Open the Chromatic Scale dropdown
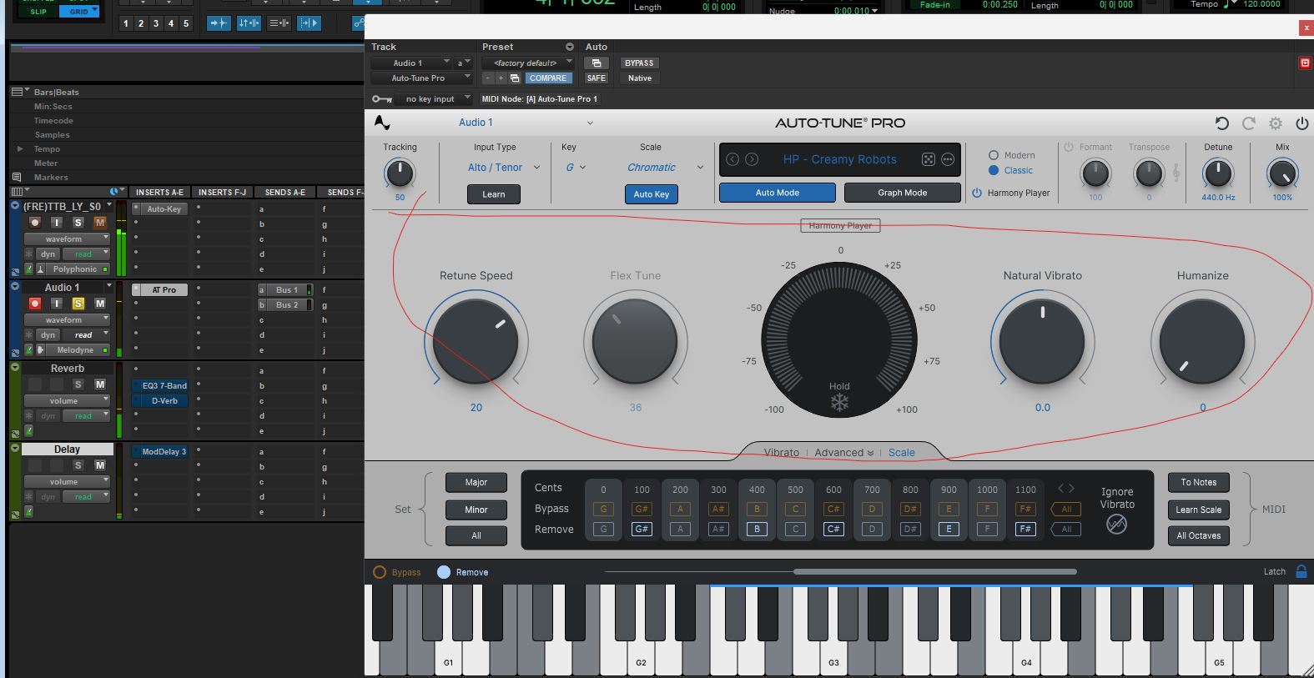 point(665,168)
